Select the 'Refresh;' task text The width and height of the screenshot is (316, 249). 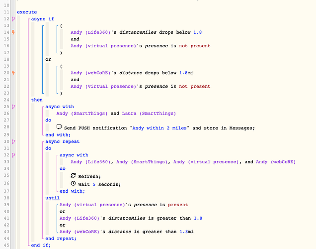pos(89,176)
